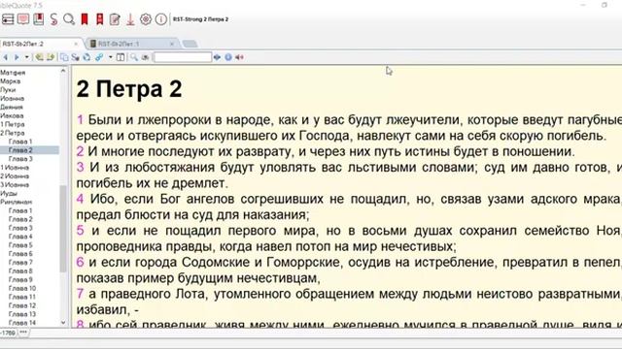This screenshot has height=349, width=622.
Task: Collapse the 2 Петра book entry
Action: 13,133
